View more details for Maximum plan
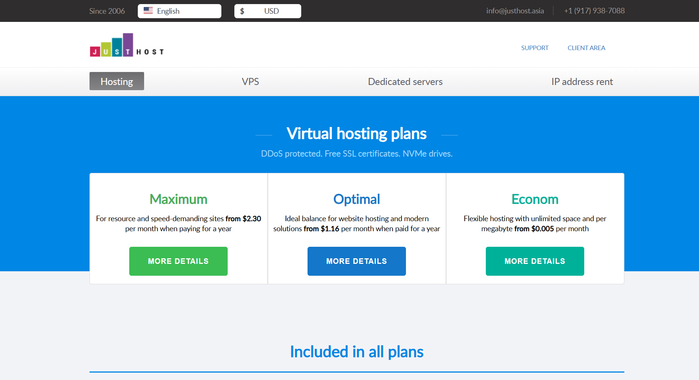This screenshot has height=380, width=699. (x=178, y=261)
